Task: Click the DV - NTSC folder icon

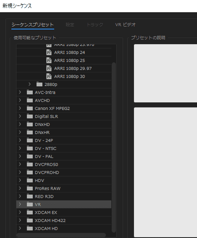Action: tap(30, 148)
